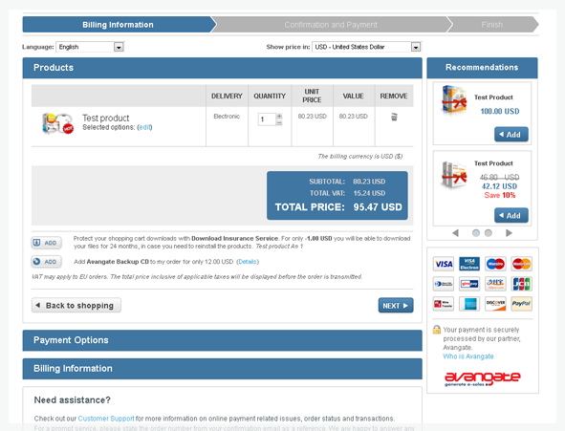Remove Test product using trash icon
565x431 pixels.
point(394,117)
